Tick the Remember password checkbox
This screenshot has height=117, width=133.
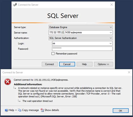(x=53, y=54)
